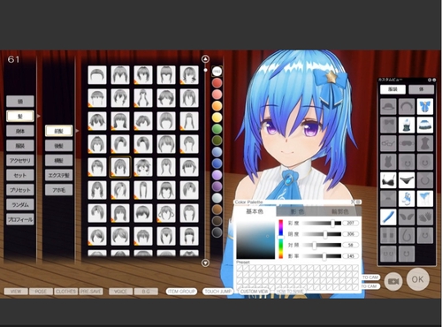
Task: Click the ITEM GROUP button
Action: 181,292
